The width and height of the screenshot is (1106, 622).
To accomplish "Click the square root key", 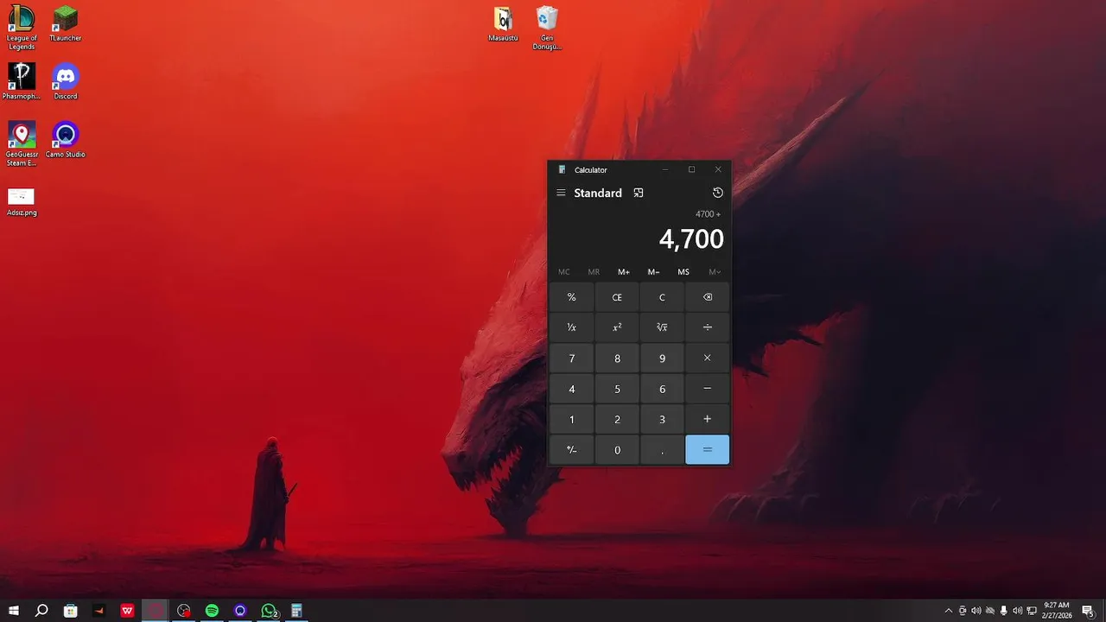I will coord(662,327).
